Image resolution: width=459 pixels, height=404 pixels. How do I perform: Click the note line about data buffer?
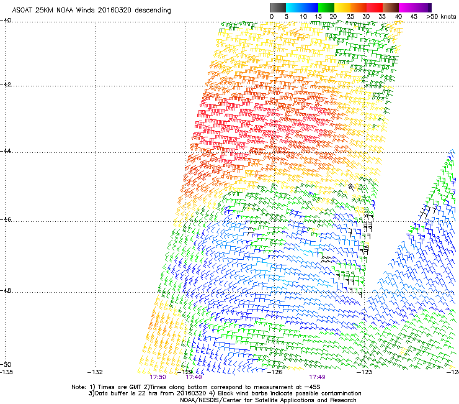click(x=225, y=393)
